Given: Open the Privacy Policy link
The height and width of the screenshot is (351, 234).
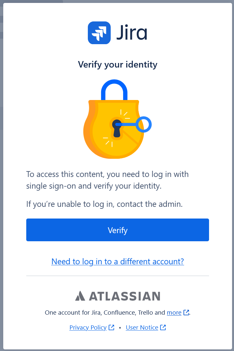Looking at the screenshot, I should pos(88,328).
